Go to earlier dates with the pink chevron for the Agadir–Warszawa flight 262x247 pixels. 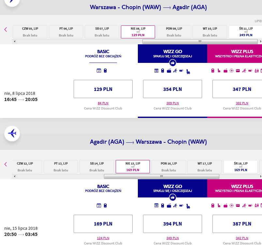tap(6, 164)
